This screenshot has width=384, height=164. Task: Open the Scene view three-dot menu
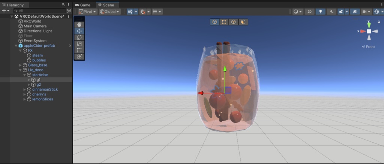pyautogui.click(x=382, y=4)
